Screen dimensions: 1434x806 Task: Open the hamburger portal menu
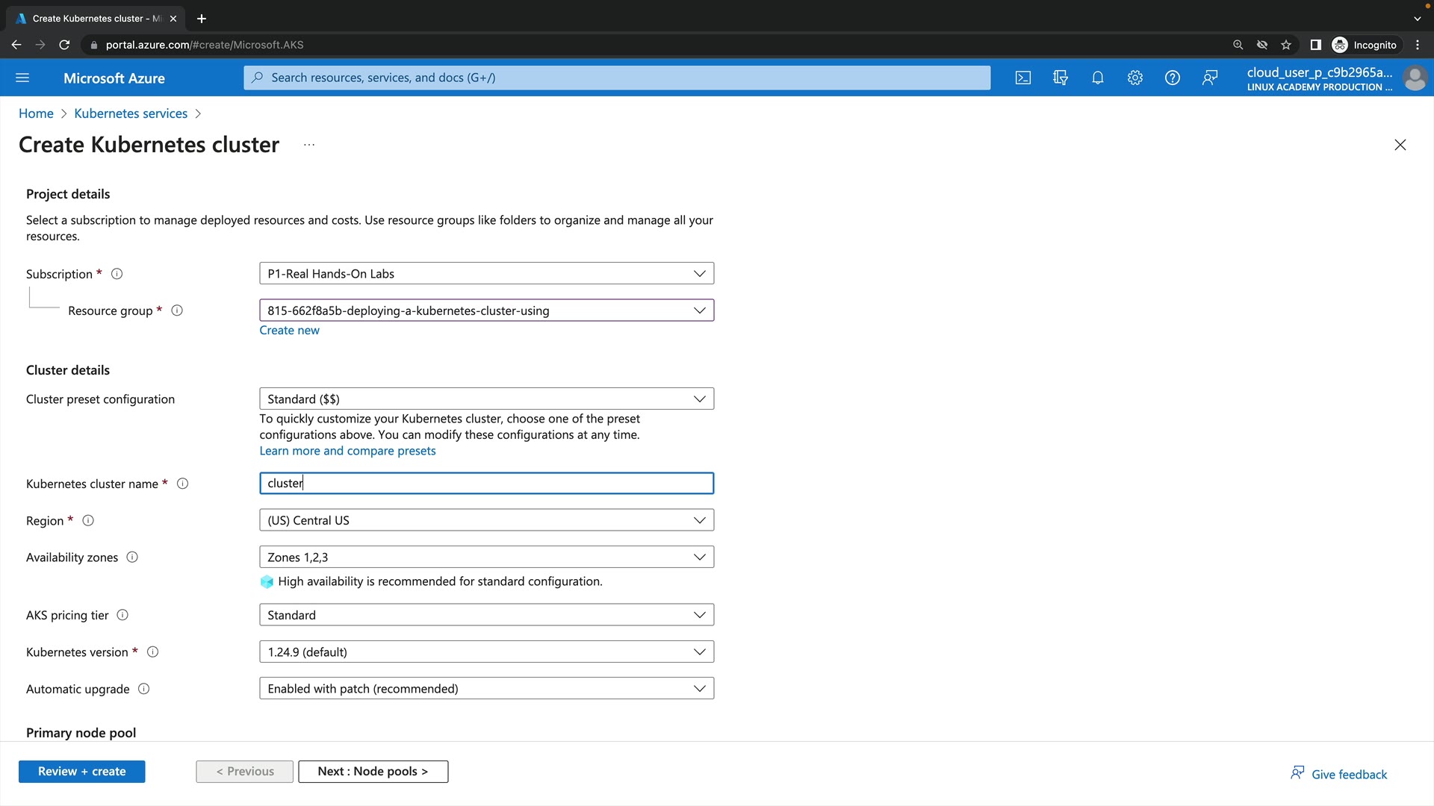point(22,78)
